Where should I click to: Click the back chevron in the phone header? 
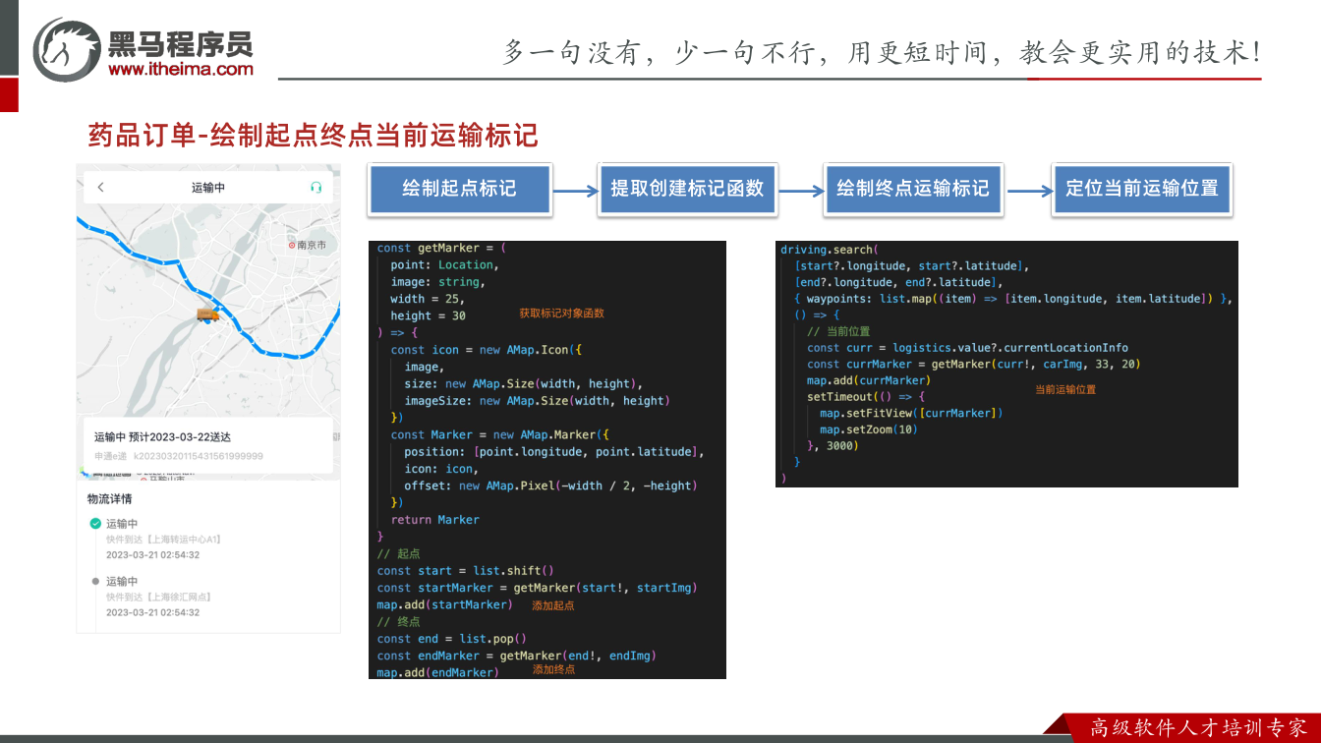(100, 188)
